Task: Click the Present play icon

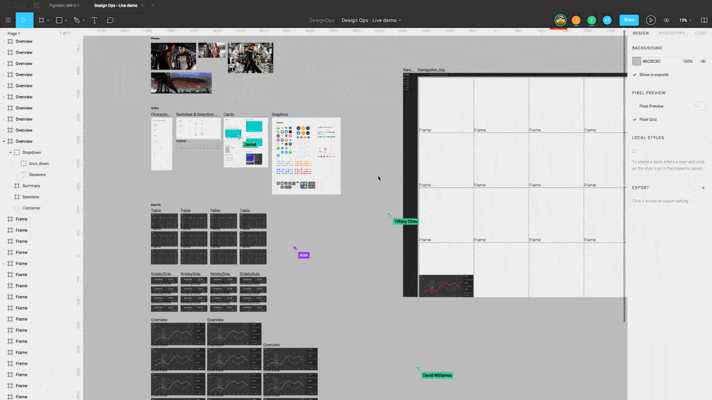Action: point(651,20)
